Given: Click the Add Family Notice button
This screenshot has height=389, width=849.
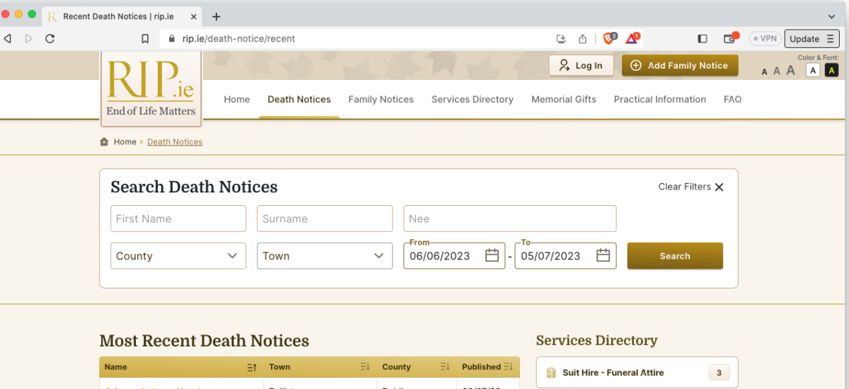Looking at the screenshot, I should pyautogui.click(x=680, y=66).
